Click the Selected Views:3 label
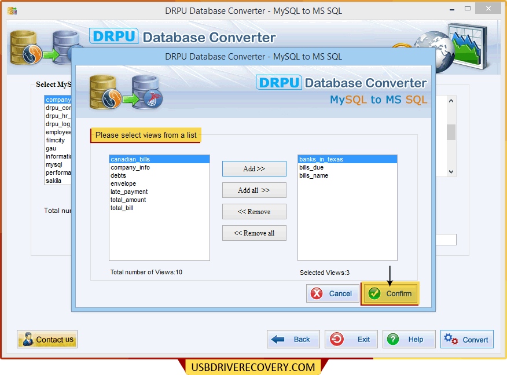This screenshot has height=375, width=507. (325, 273)
